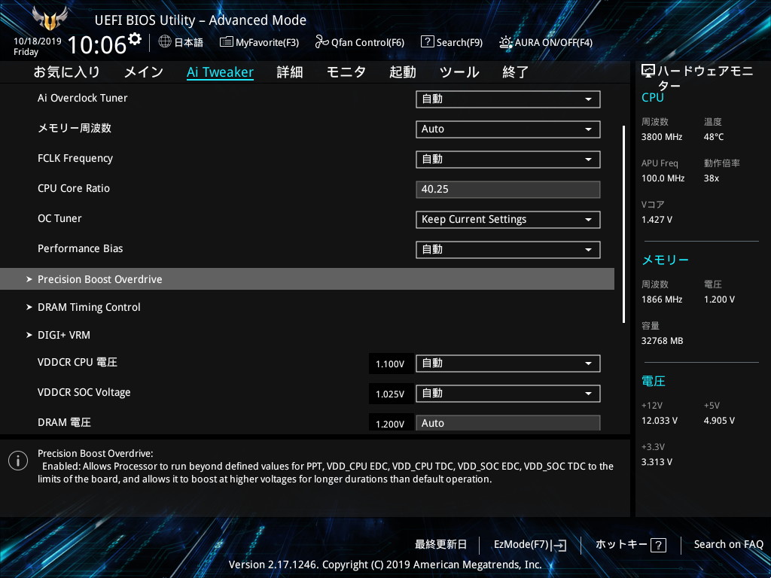Switch to the モニタ tab
This screenshot has width=771, height=578.
point(346,72)
